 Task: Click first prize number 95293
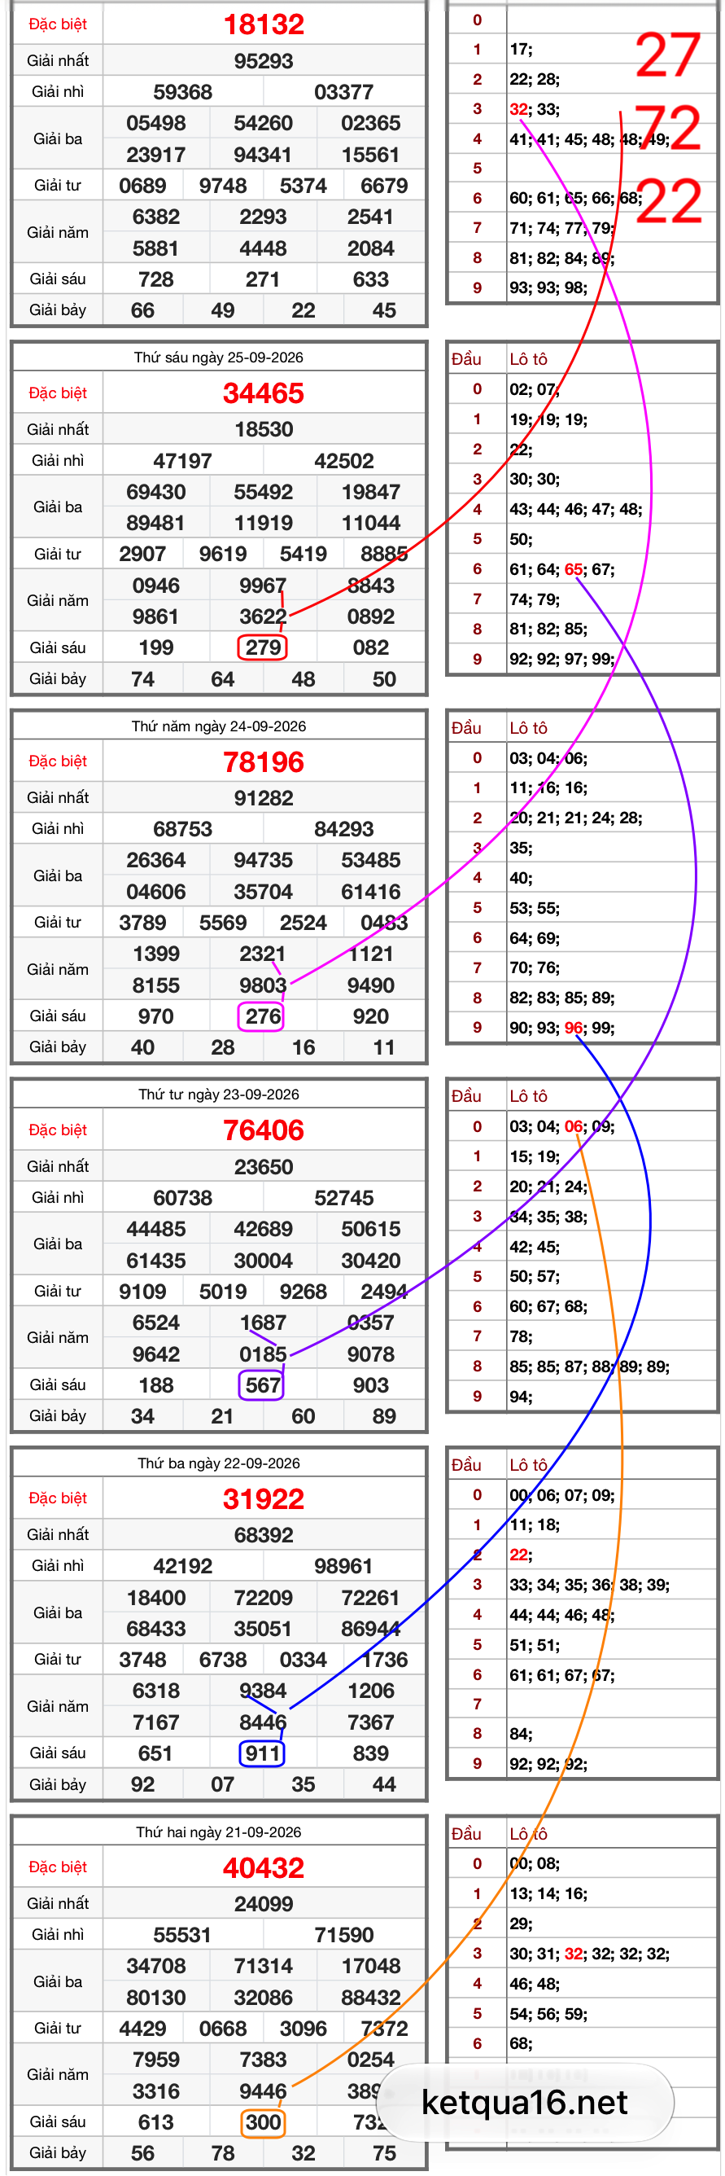click(264, 61)
